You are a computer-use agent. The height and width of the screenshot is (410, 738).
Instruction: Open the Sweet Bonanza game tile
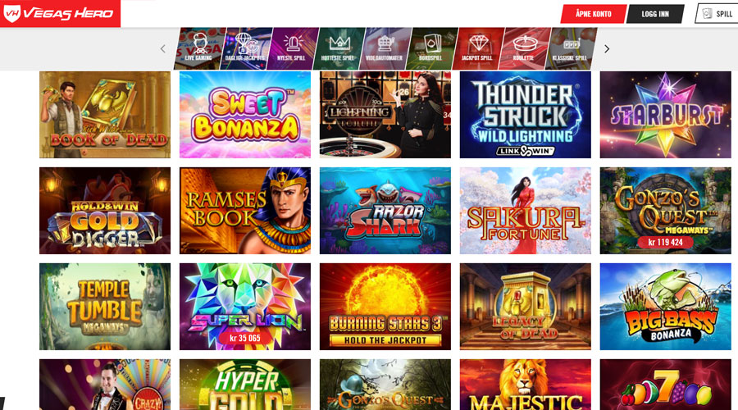pos(244,115)
